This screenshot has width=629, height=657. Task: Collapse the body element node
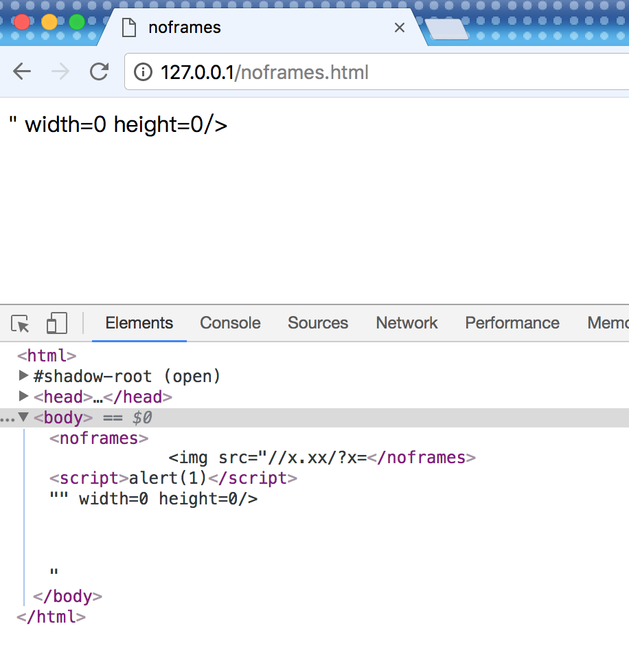[x=23, y=417]
